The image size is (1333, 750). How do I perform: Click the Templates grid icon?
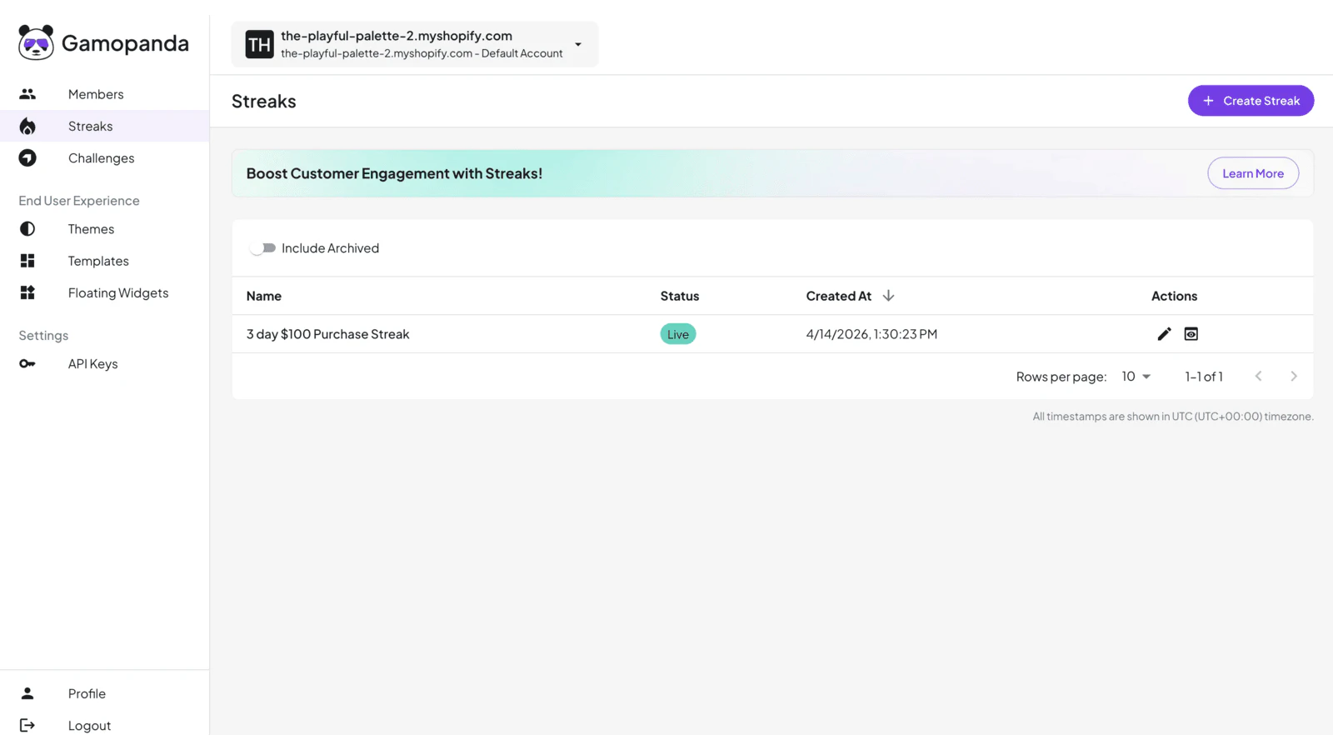(27, 261)
